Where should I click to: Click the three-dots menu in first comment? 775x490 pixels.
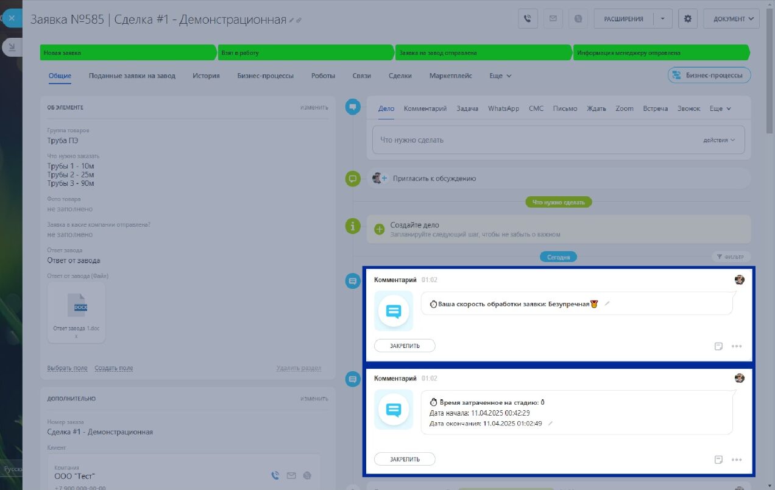737,346
